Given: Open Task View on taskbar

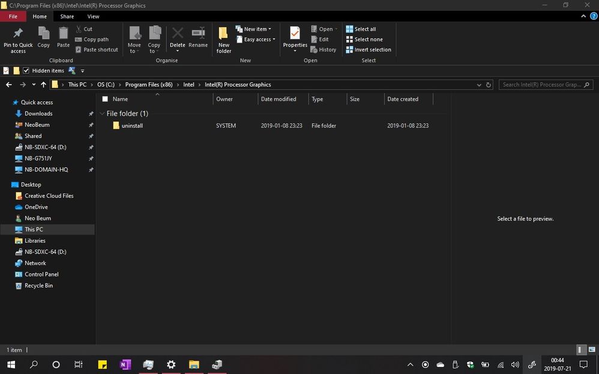Looking at the screenshot, I should point(78,365).
